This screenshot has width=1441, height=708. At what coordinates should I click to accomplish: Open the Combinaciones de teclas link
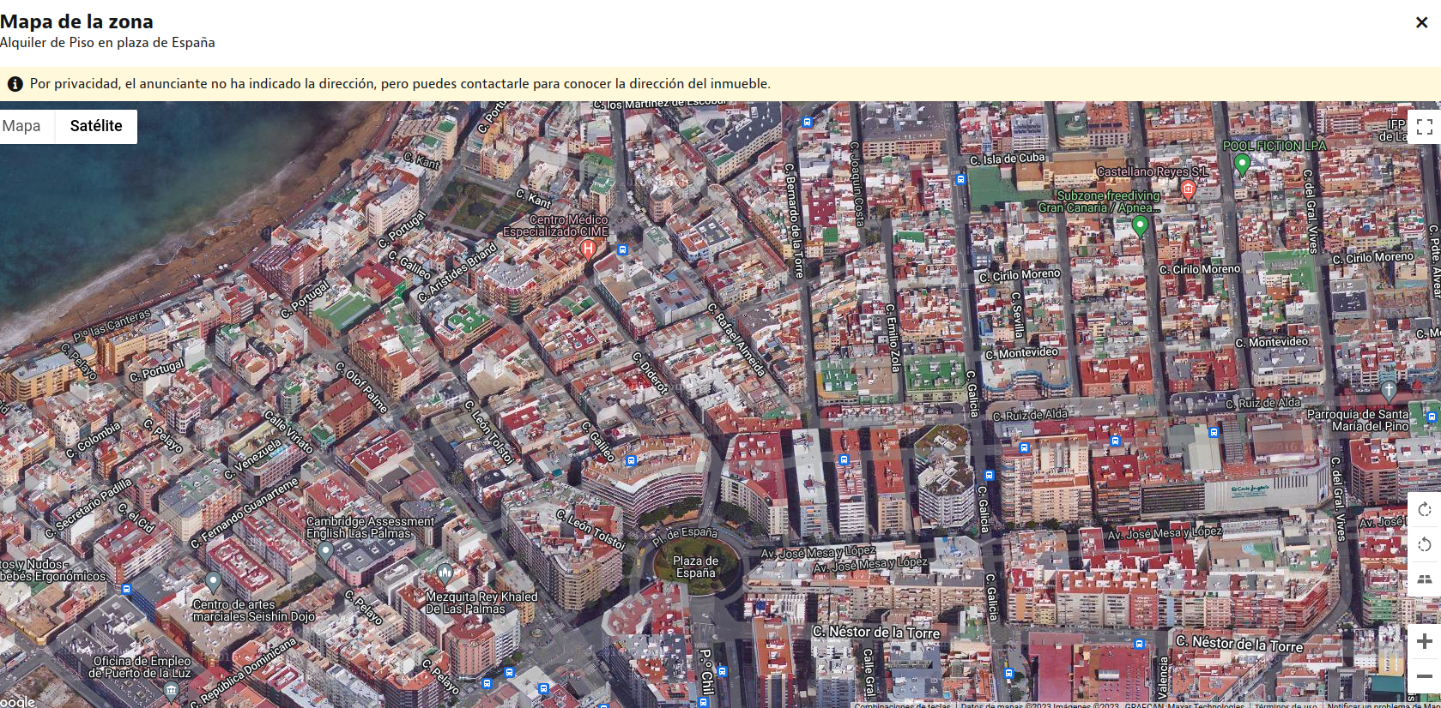pos(901,705)
